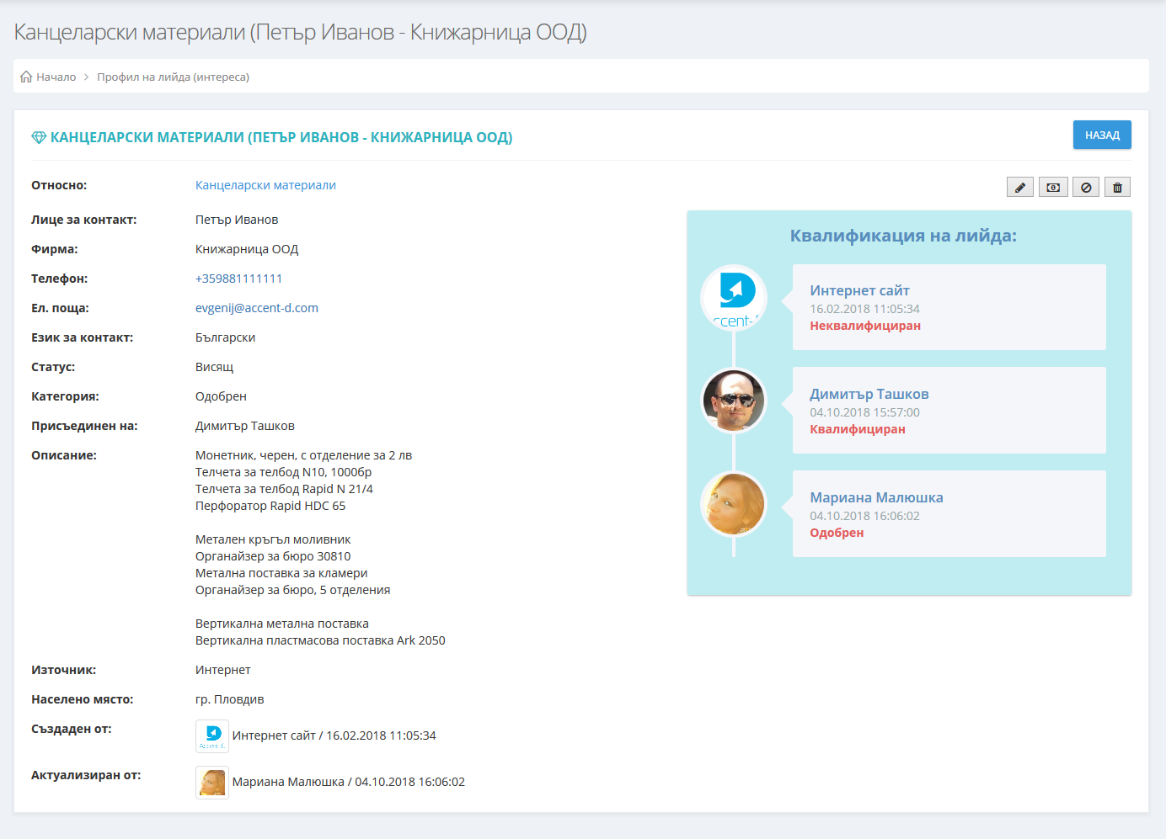The width and height of the screenshot is (1166, 839).
Task: Click Димитър Ташков's avatar photo
Action: pyautogui.click(x=734, y=401)
